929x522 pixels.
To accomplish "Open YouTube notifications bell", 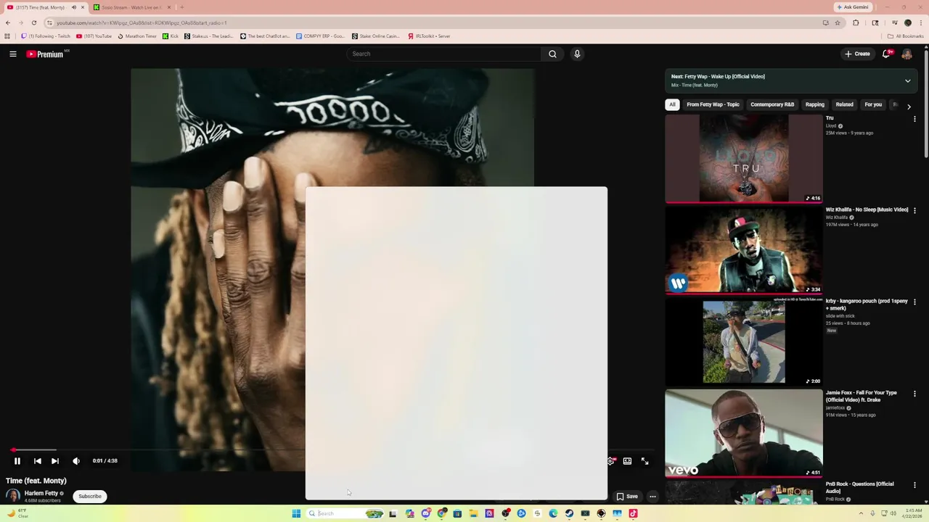I will [886, 54].
